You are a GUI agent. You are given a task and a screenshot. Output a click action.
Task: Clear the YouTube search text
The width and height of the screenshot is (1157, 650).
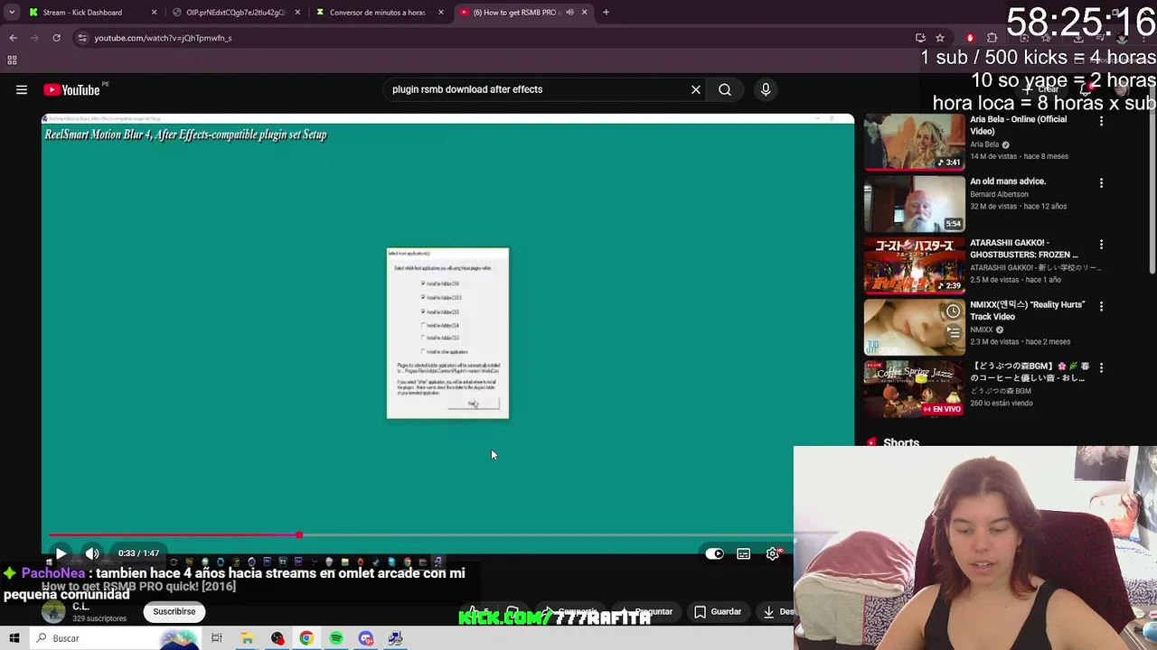point(696,89)
